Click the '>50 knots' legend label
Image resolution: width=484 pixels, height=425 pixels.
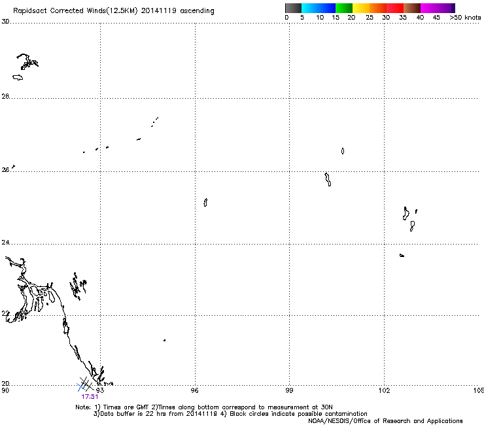tap(465, 18)
